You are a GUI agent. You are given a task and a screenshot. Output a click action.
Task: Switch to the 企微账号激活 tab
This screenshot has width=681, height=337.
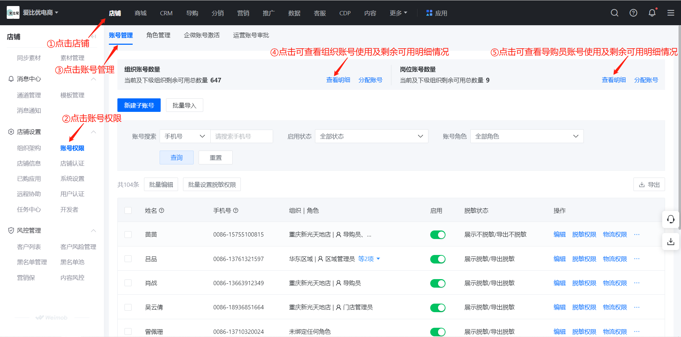click(201, 35)
